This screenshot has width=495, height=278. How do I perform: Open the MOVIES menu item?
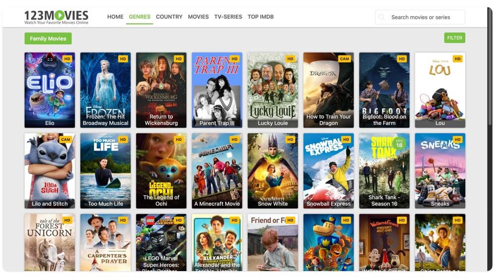coord(198,17)
